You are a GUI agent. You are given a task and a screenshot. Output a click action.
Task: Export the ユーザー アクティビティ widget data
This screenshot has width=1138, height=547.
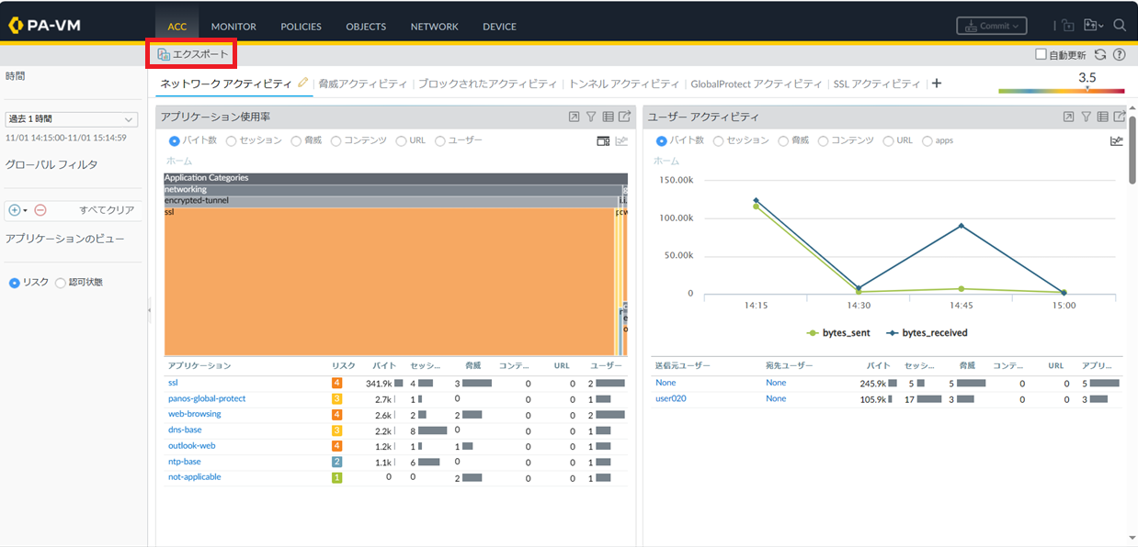(1119, 117)
